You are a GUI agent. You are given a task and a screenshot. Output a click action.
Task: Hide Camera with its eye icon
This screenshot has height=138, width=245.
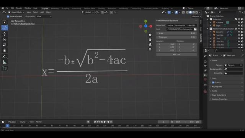click(x=239, y=23)
